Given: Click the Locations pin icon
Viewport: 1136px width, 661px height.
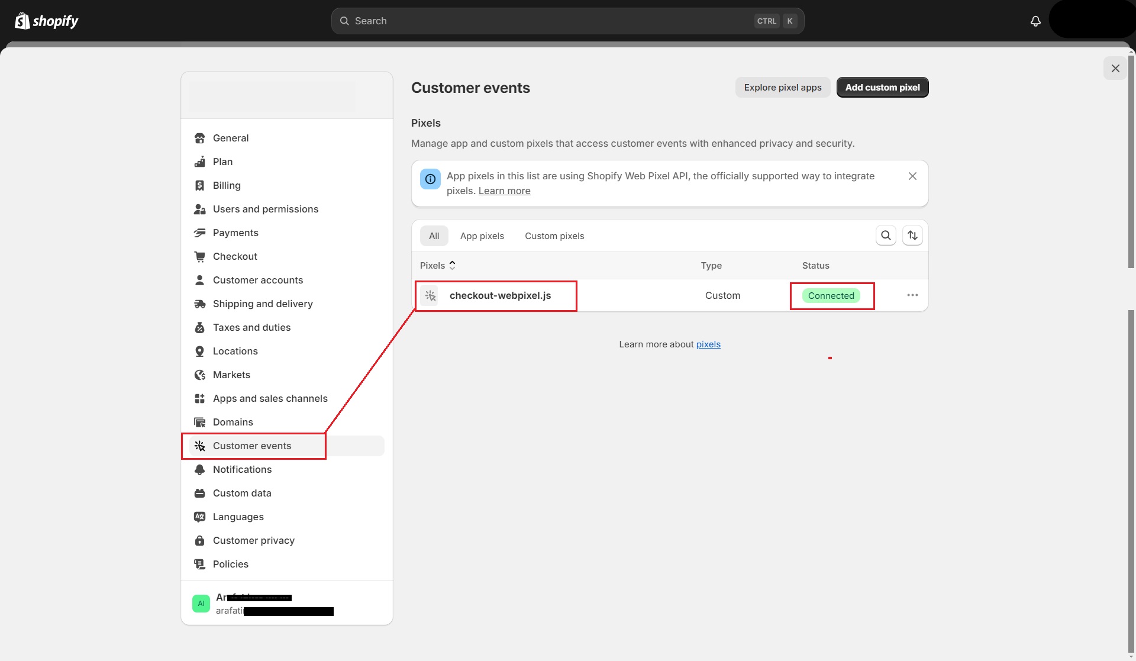Looking at the screenshot, I should pos(200,351).
